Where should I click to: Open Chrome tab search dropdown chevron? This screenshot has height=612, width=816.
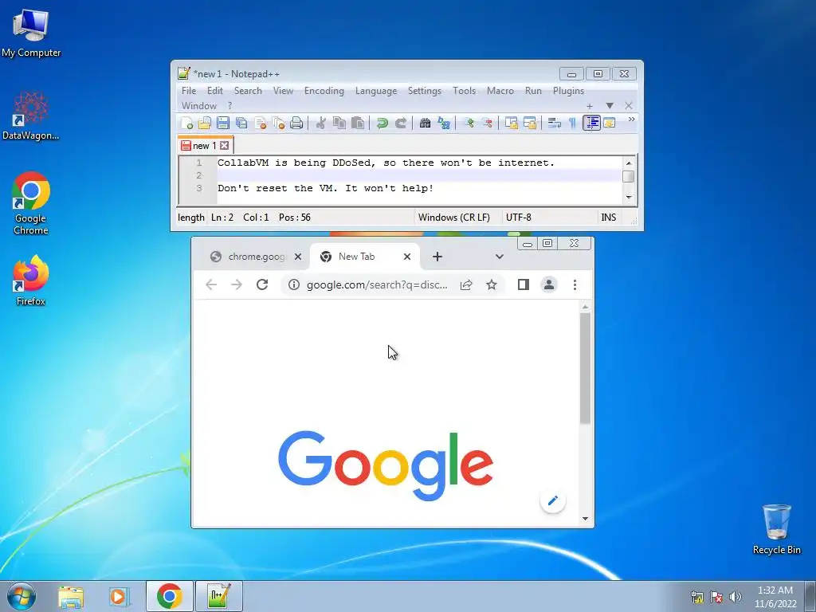click(x=499, y=257)
